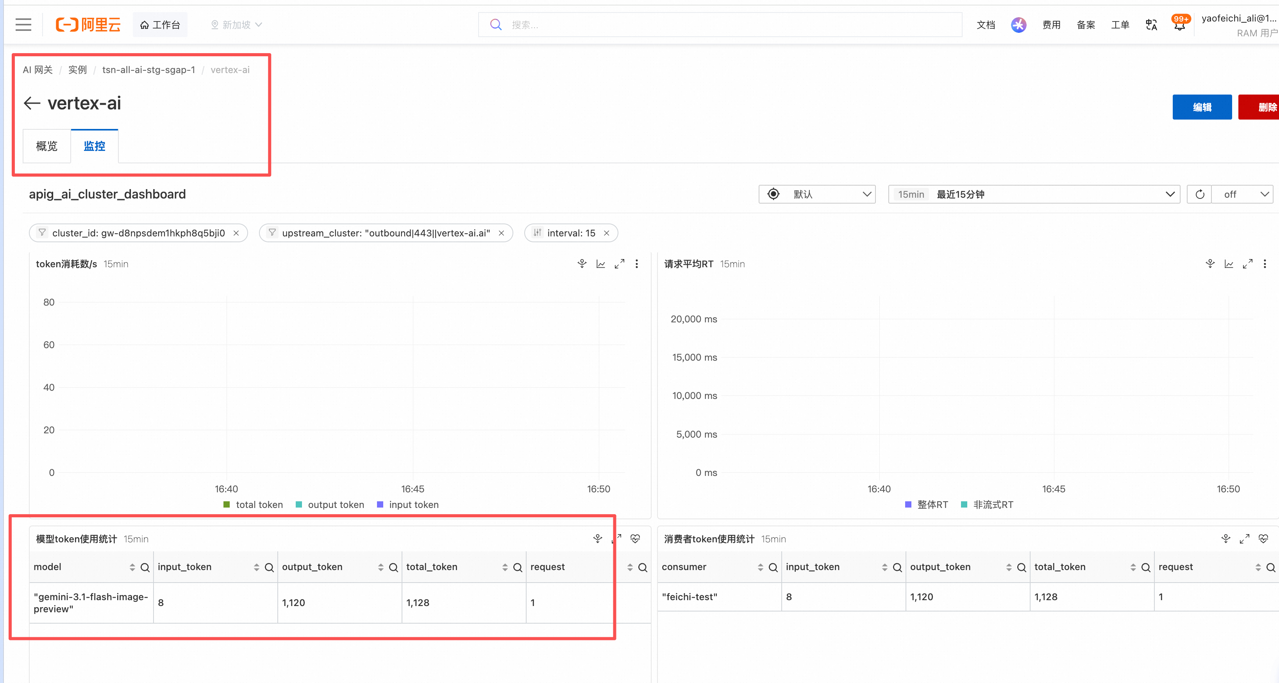Click alert icon on 消费者token使用统计 table
The image size is (1279, 683).
(1263, 538)
